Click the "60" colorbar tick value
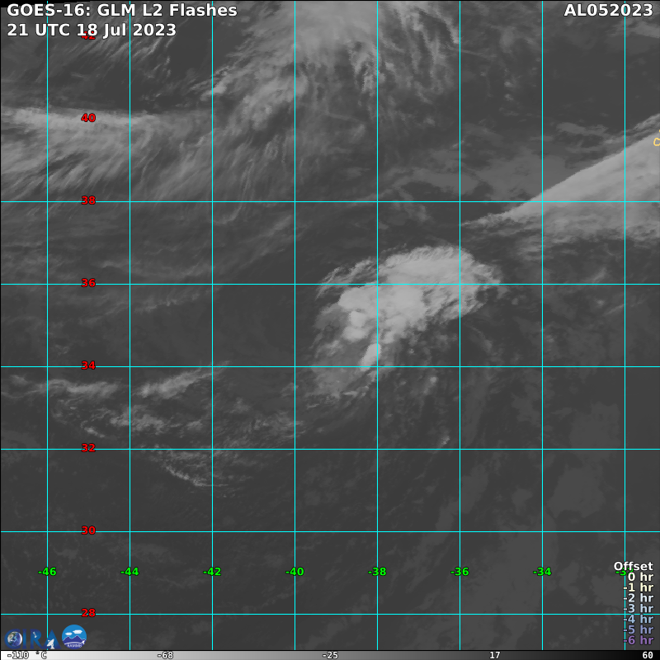660x660 pixels. coord(648,655)
